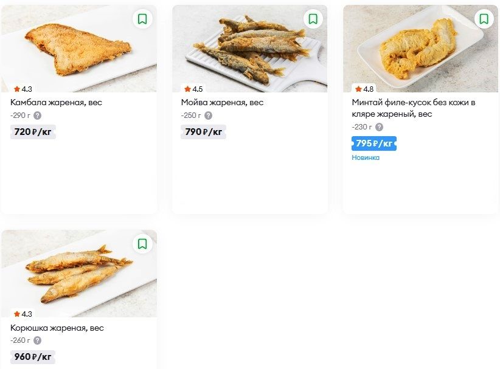500x369 pixels.
Task: Click question mark next to ~230 г
Action: coord(380,127)
